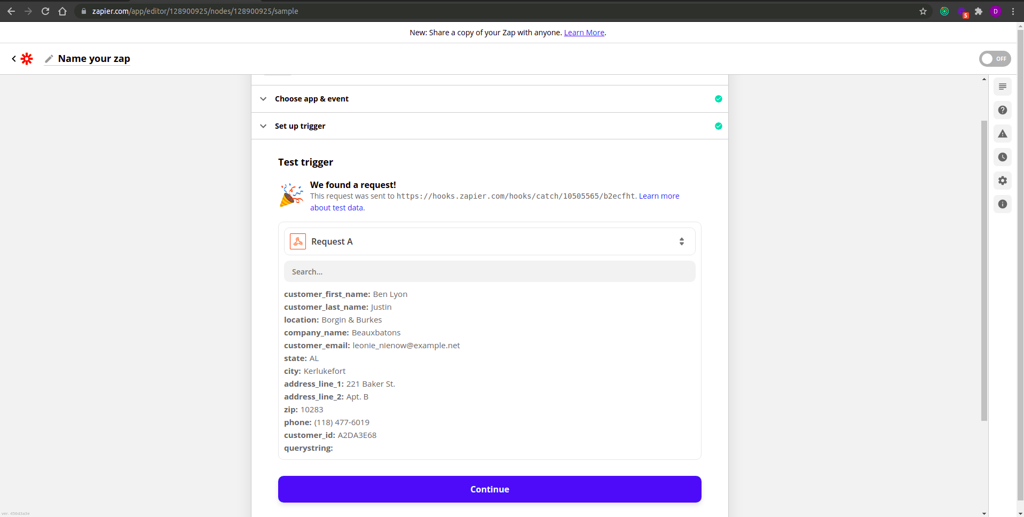Image resolution: width=1024 pixels, height=517 pixels.
Task: Click the state: AL row
Action: [x=301, y=358]
